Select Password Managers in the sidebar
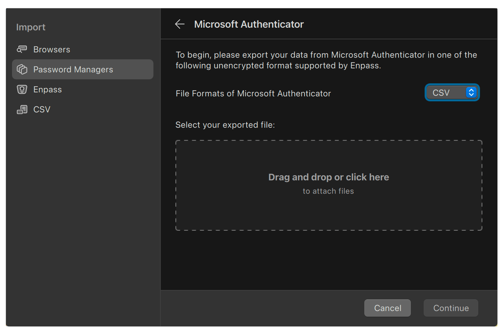The height and width of the screenshot is (334, 503). pos(83,69)
